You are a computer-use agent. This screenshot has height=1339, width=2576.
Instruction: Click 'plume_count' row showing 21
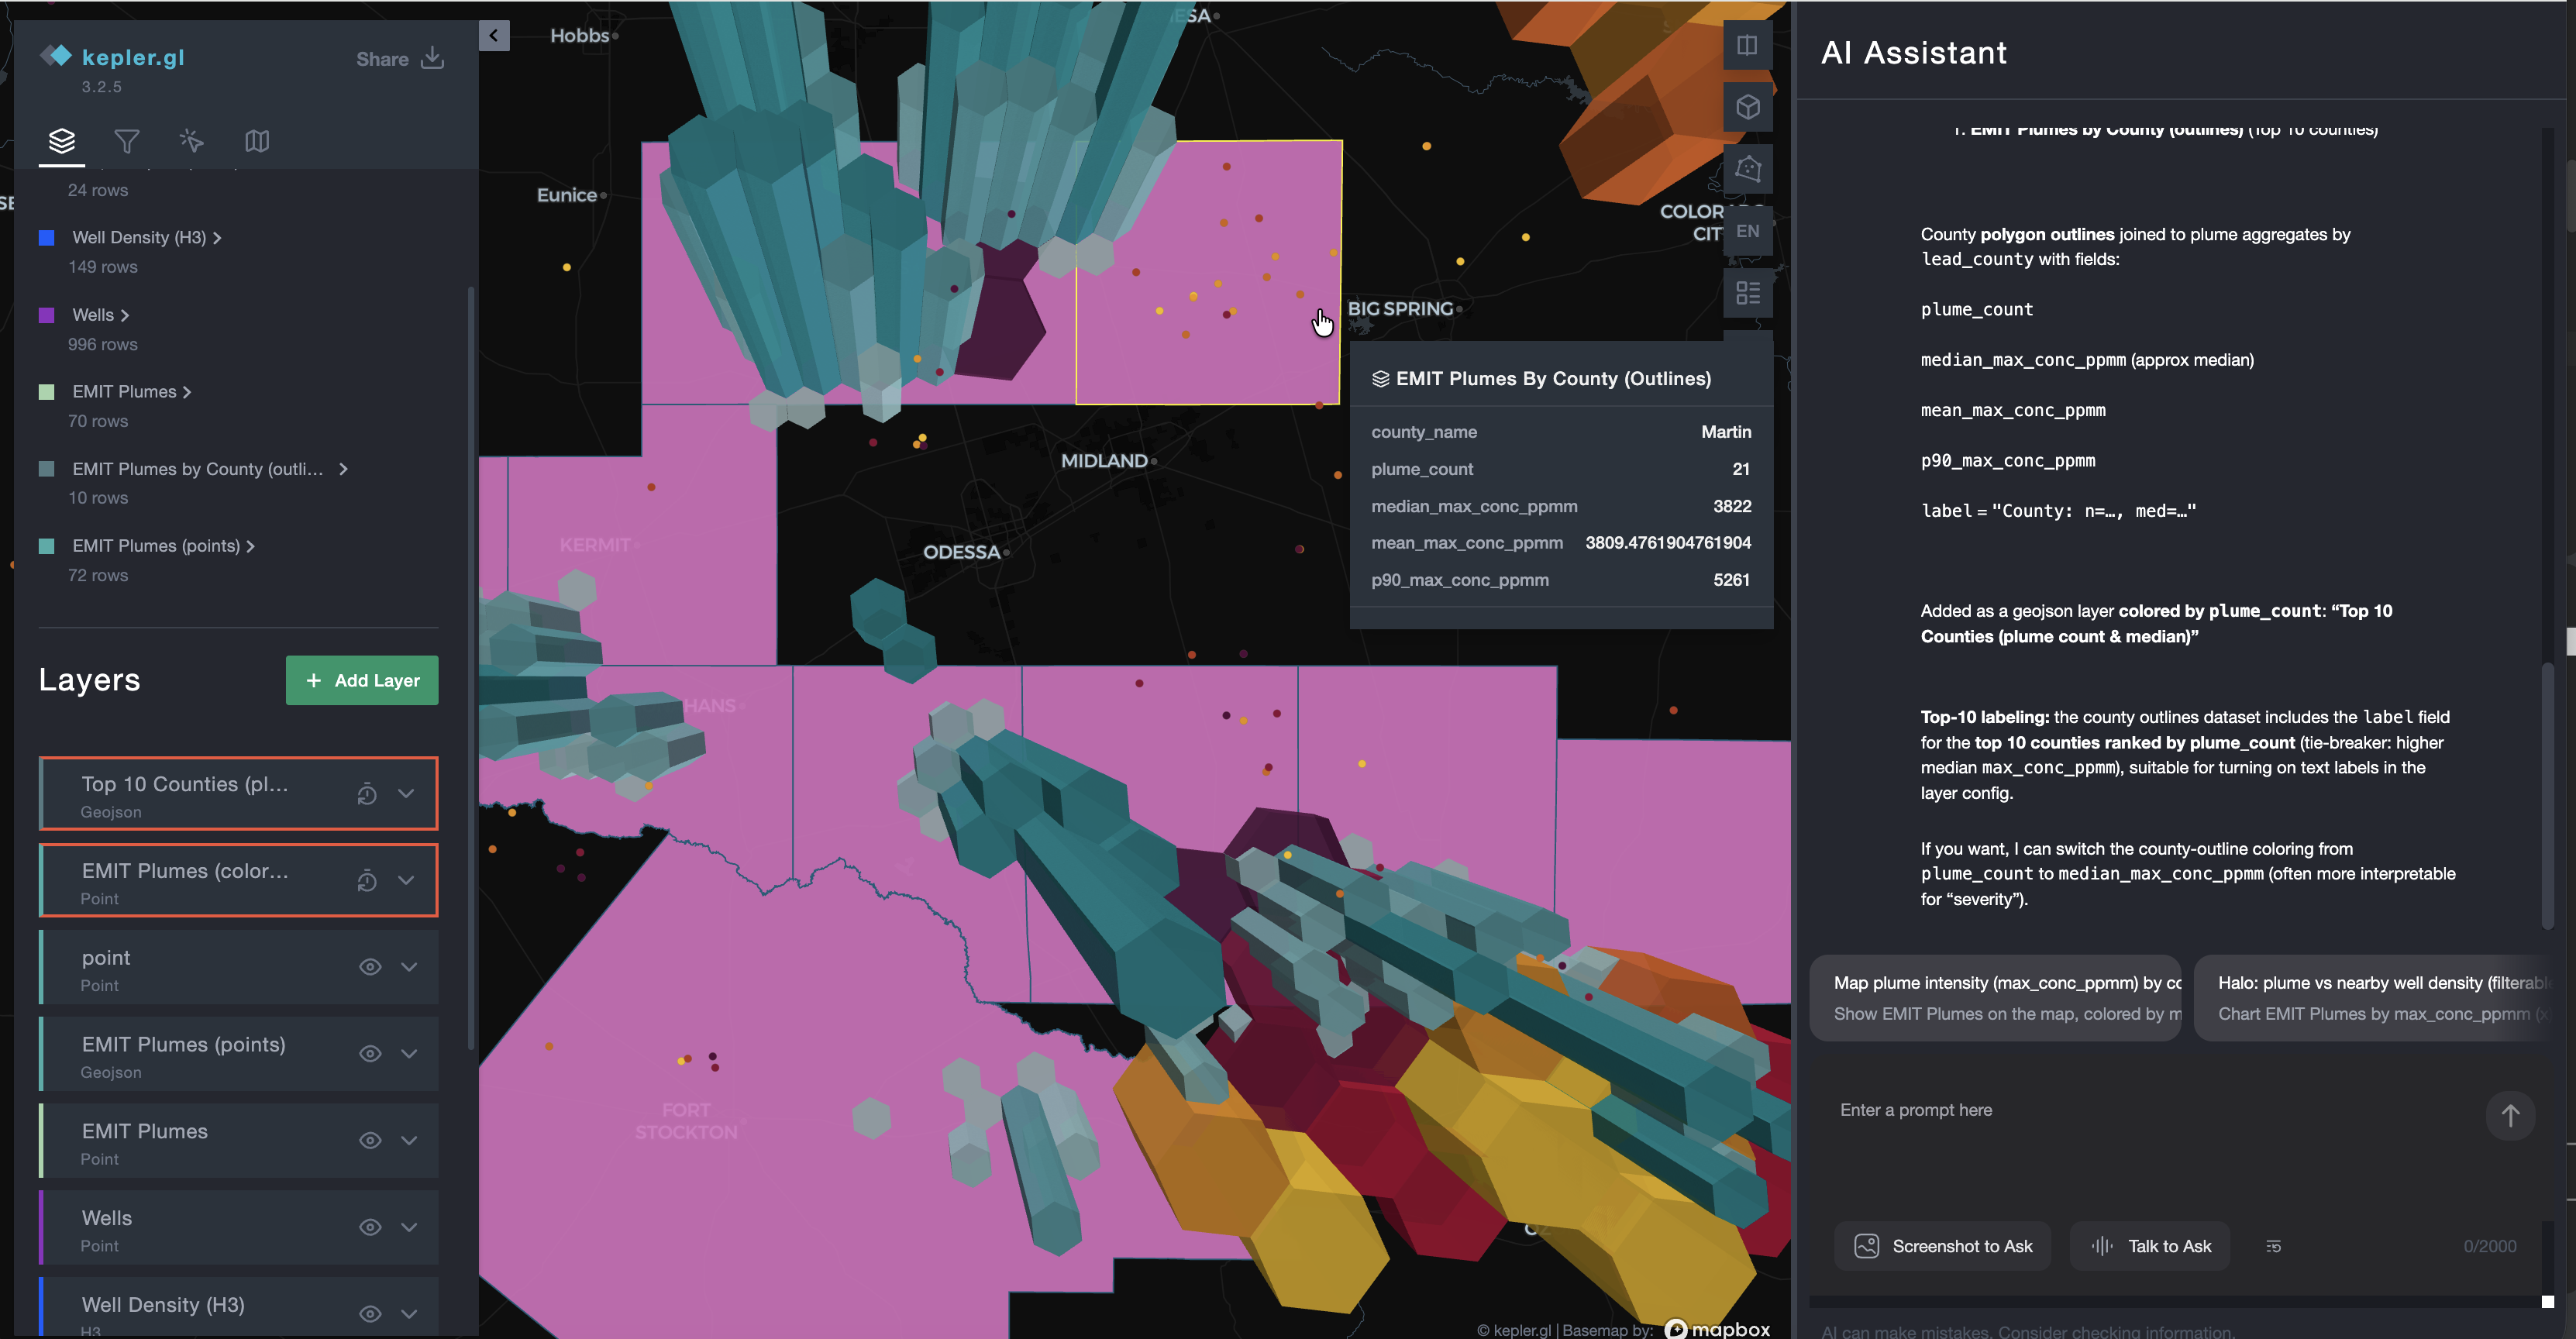[1561, 469]
